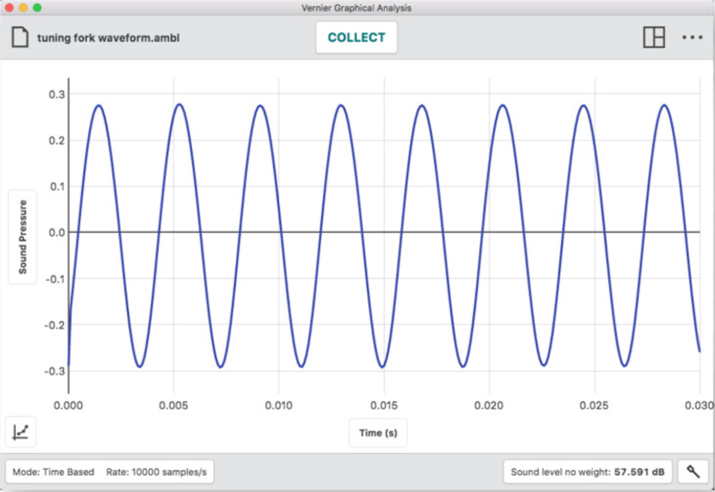Click the -0.1 y-axis tick label

(55, 279)
